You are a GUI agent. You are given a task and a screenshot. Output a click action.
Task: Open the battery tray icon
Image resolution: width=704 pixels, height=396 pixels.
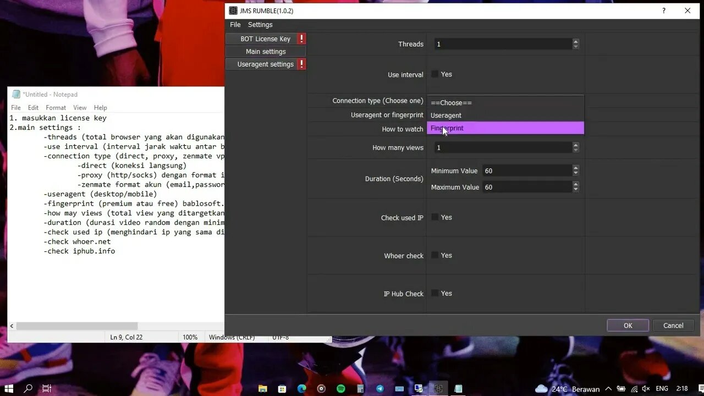point(621,389)
